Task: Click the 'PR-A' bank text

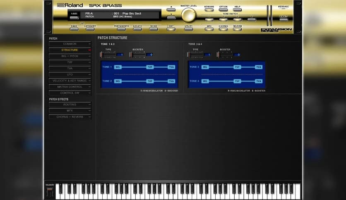Action: (x=89, y=14)
